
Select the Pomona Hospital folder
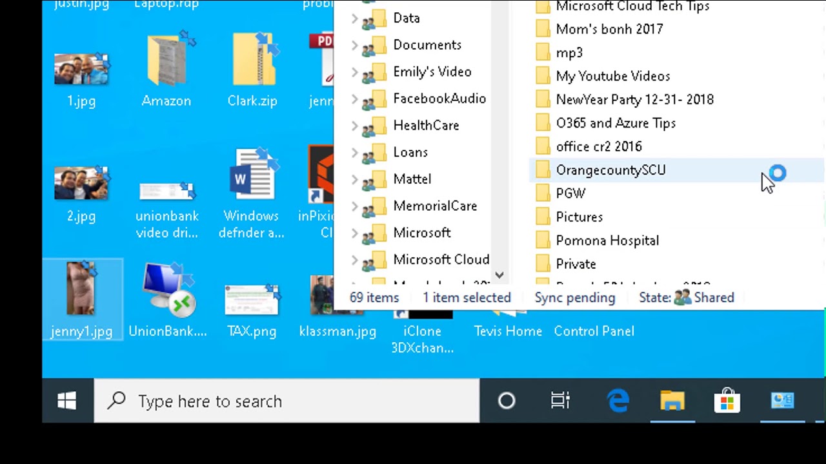[x=607, y=240]
